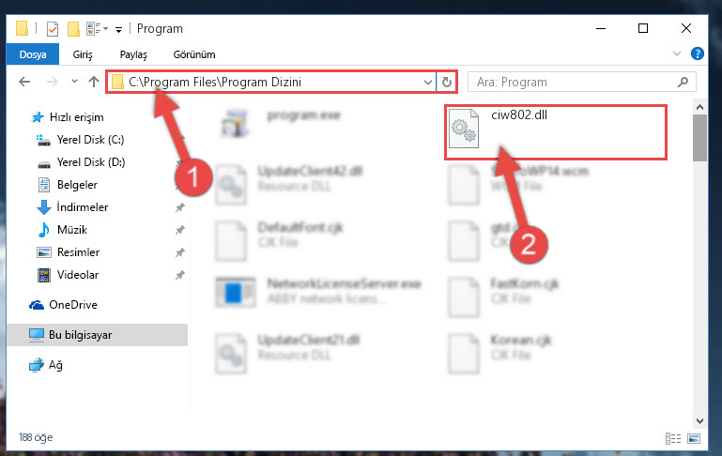Viewport: 722px width, 456px height.
Task: Go up one folder with the up arrow
Action: (94, 82)
